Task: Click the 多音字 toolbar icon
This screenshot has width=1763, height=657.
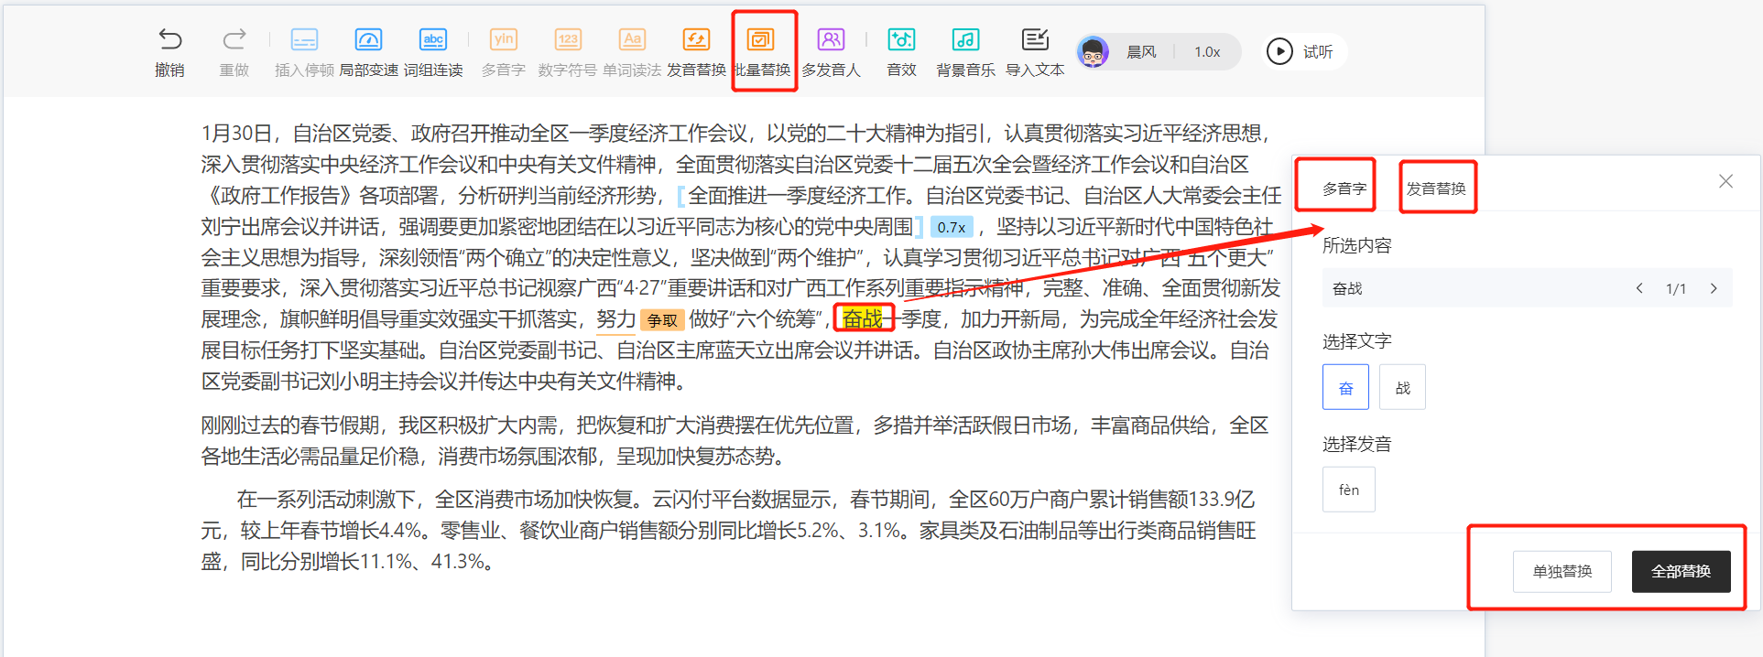Action: (504, 39)
